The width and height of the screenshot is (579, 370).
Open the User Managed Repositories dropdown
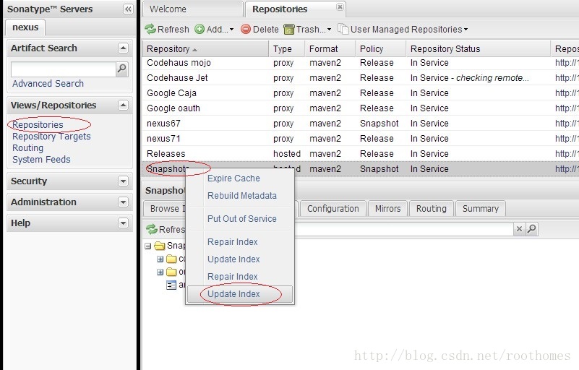[x=403, y=29]
